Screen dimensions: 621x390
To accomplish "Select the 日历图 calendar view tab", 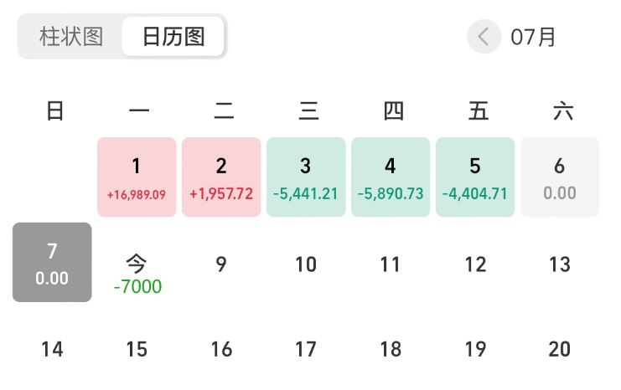I will point(173,37).
